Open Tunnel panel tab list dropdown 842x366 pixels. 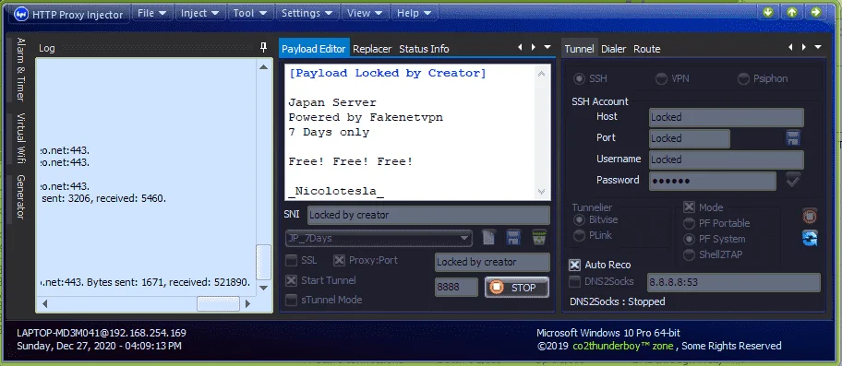coord(818,47)
